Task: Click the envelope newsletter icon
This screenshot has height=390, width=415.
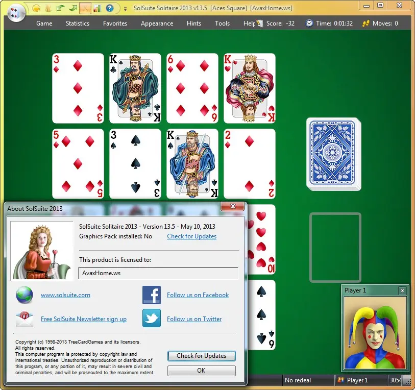Action: [x=25, y=319]
